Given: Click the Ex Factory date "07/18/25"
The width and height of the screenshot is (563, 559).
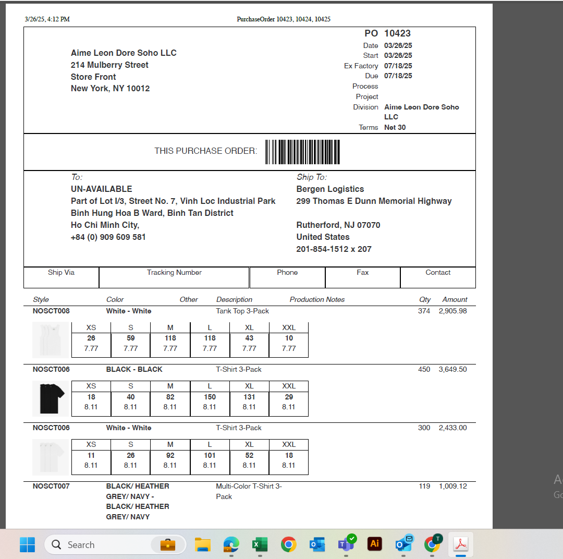Looking at the screenshot, I should point(398,66).
